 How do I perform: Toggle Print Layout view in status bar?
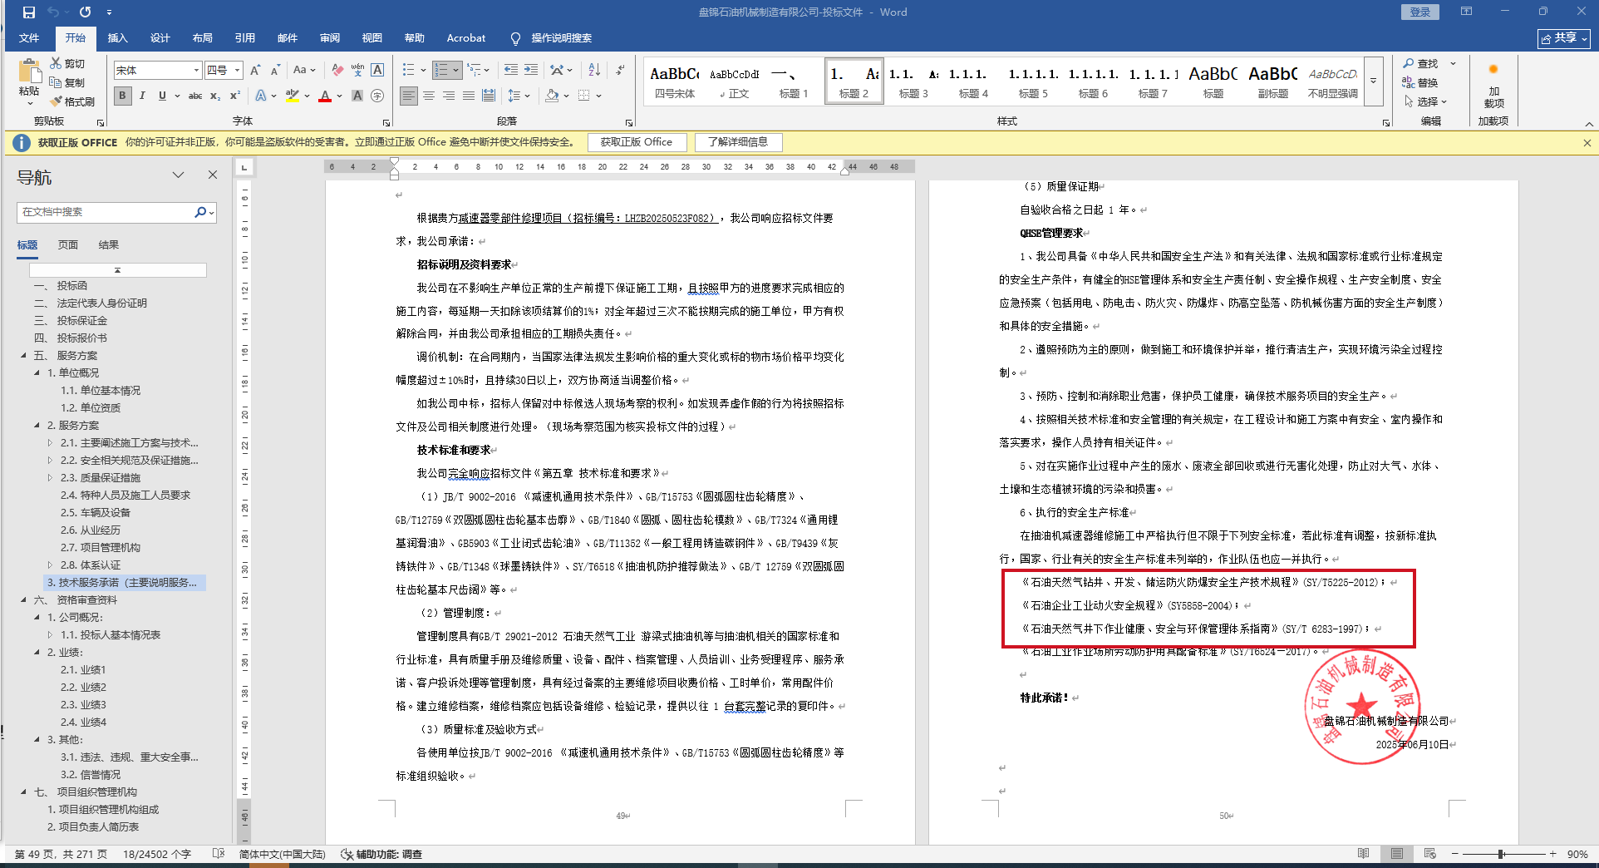(1397, 854)
